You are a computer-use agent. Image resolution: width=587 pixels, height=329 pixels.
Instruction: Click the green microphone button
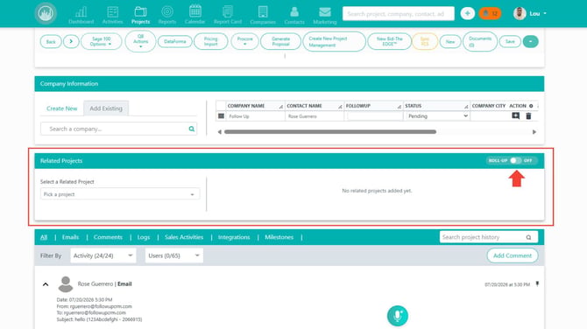click(x=397, y=316)
